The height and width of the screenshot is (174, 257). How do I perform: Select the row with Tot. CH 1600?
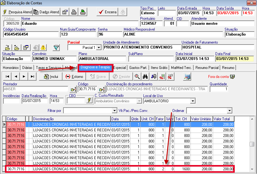pyautogui.click(x=120, y=169)
